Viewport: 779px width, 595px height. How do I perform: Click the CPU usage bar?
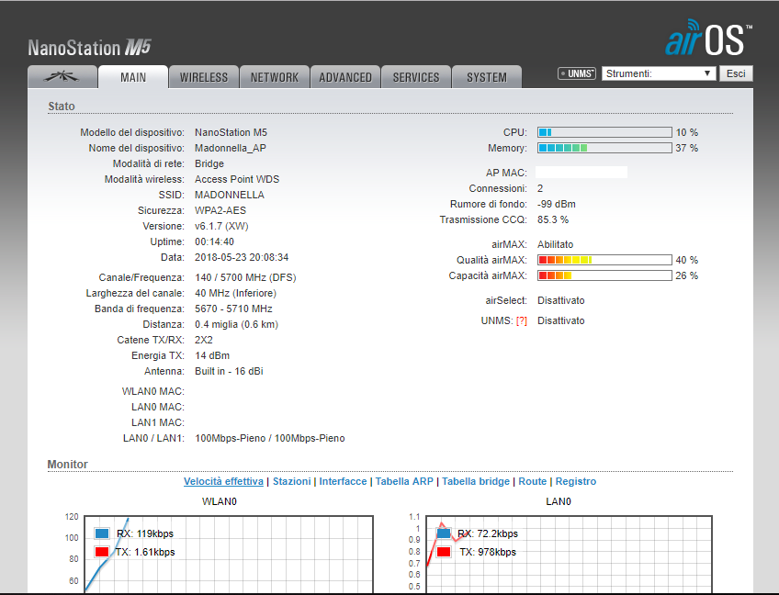(x=604, y=132)
